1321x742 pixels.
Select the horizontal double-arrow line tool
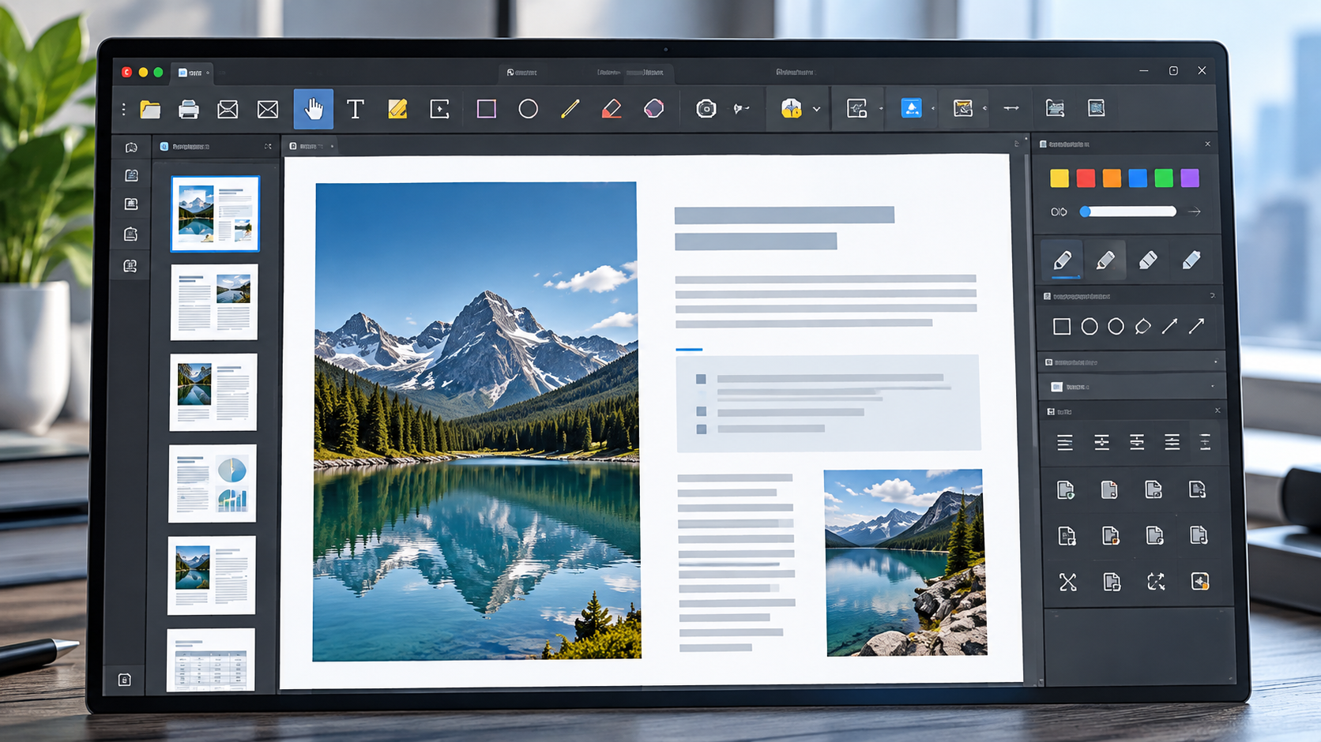[1011, 108]
